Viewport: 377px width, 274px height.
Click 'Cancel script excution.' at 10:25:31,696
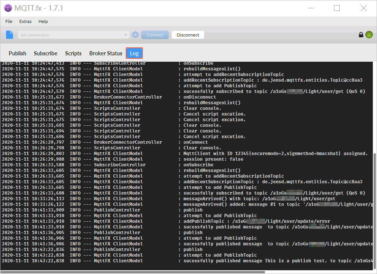pyautogui.click(x=214, y=137)
